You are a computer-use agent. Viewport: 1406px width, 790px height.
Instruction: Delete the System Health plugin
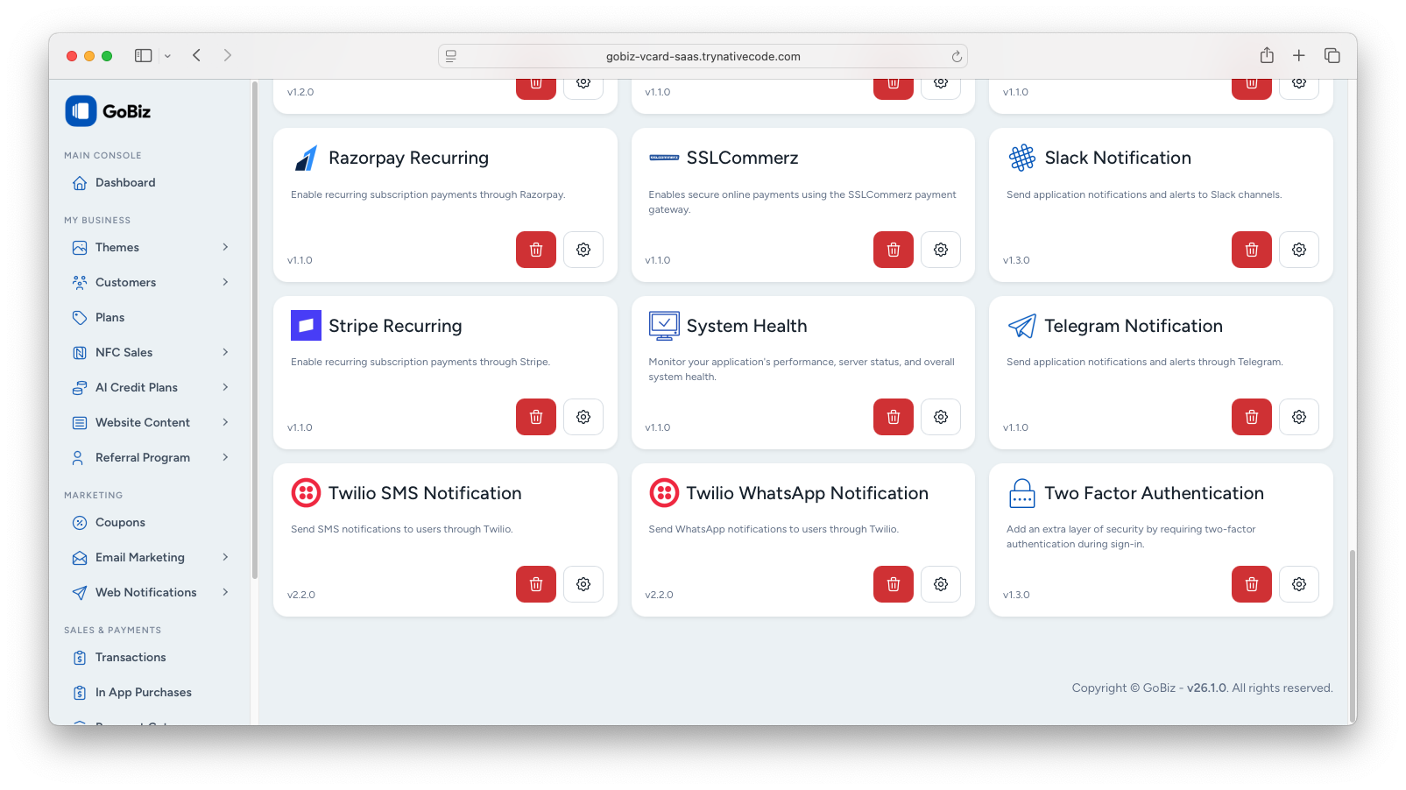tap(894, 417)
